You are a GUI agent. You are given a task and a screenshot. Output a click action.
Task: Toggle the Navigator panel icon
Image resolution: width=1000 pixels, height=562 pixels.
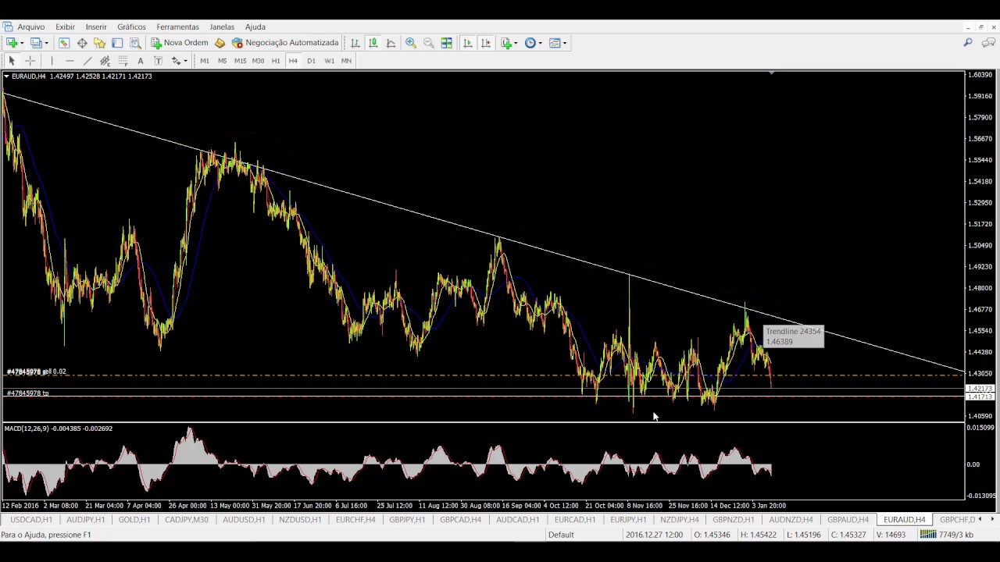99,43
